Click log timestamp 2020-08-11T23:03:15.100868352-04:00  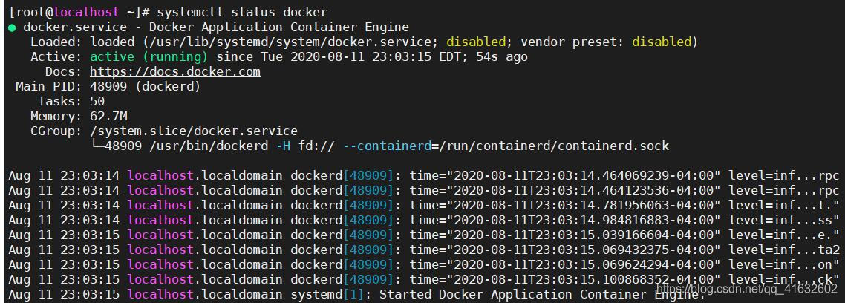583,280
